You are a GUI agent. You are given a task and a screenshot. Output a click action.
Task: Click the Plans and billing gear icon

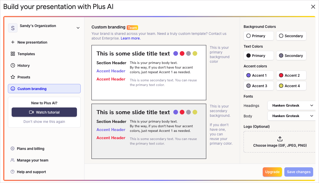pyautogui.click(x=13, y=148)
